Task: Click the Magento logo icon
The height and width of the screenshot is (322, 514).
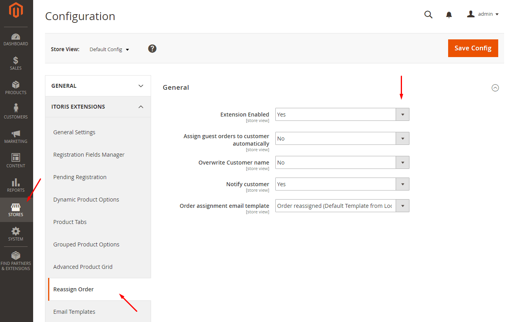Action: click(16, 11)
